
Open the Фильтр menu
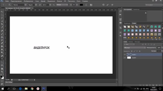(x=59, y=1)
